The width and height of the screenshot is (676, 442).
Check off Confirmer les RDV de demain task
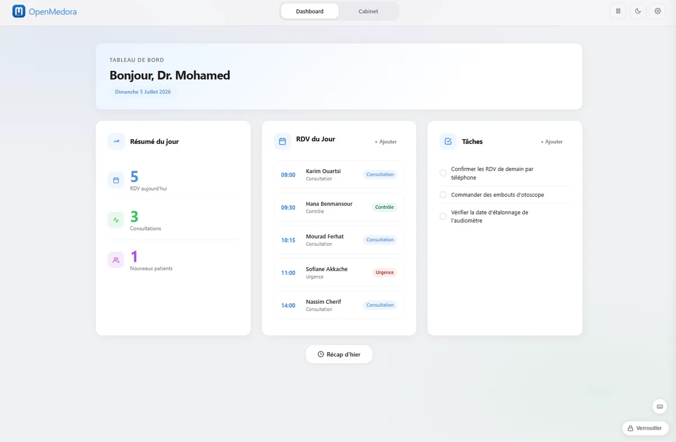click(443, 173)
